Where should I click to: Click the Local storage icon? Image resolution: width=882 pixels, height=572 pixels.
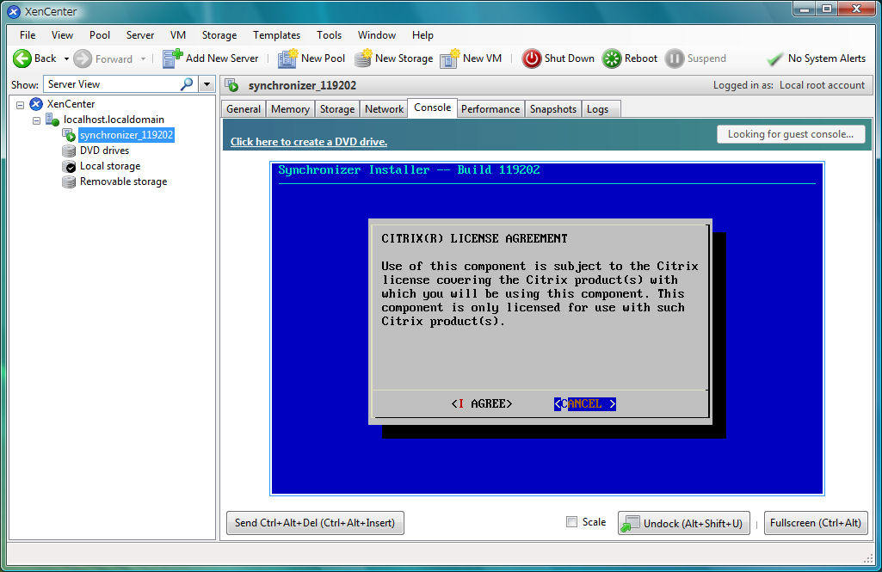[69, 167]
